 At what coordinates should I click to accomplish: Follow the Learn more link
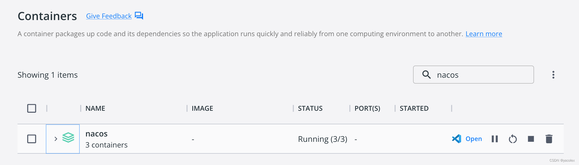[x=484, y=34]
